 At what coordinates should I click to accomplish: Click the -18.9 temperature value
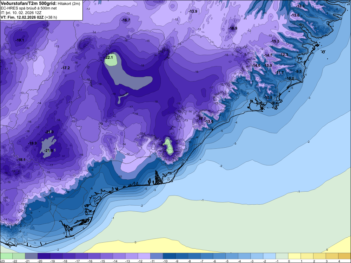click(233, 28)
